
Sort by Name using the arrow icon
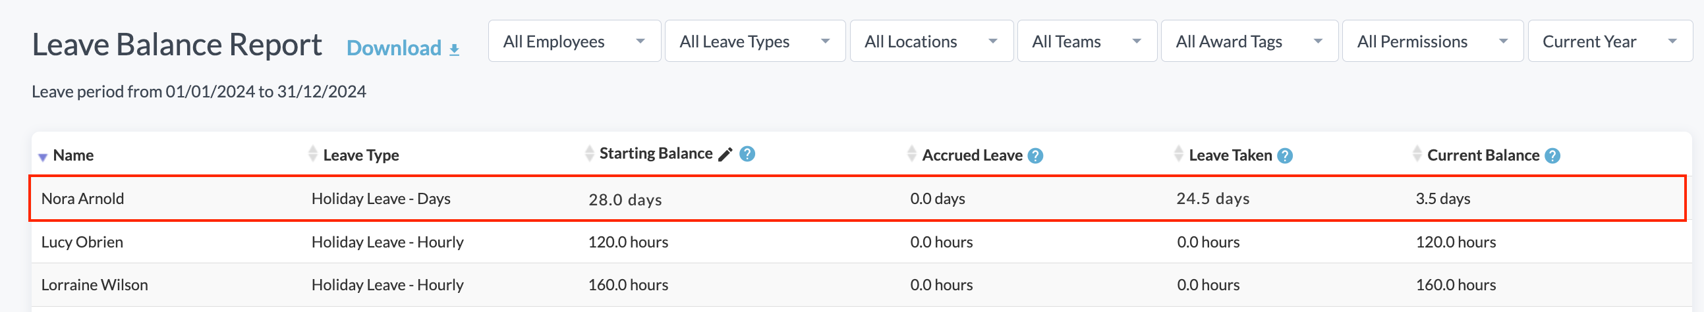[x=42, y=157]
